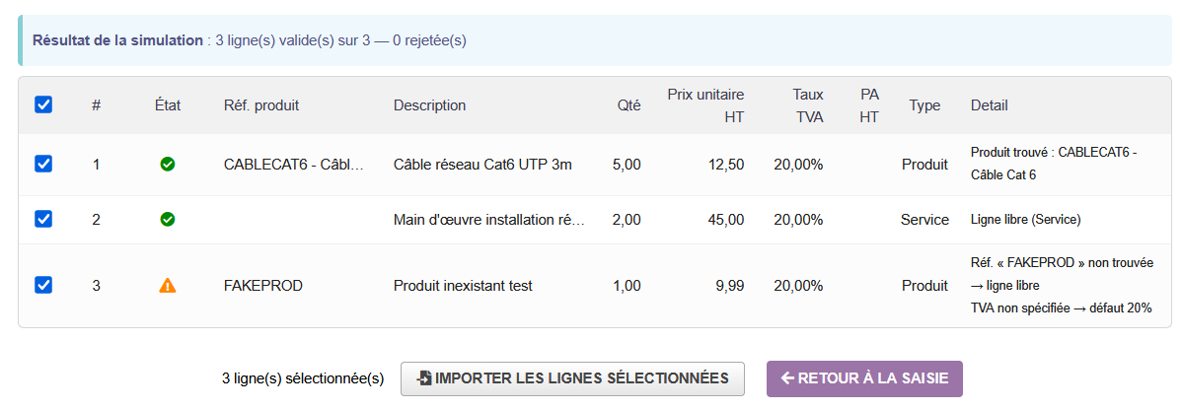Click Description column header

click(x=429, y=105)
